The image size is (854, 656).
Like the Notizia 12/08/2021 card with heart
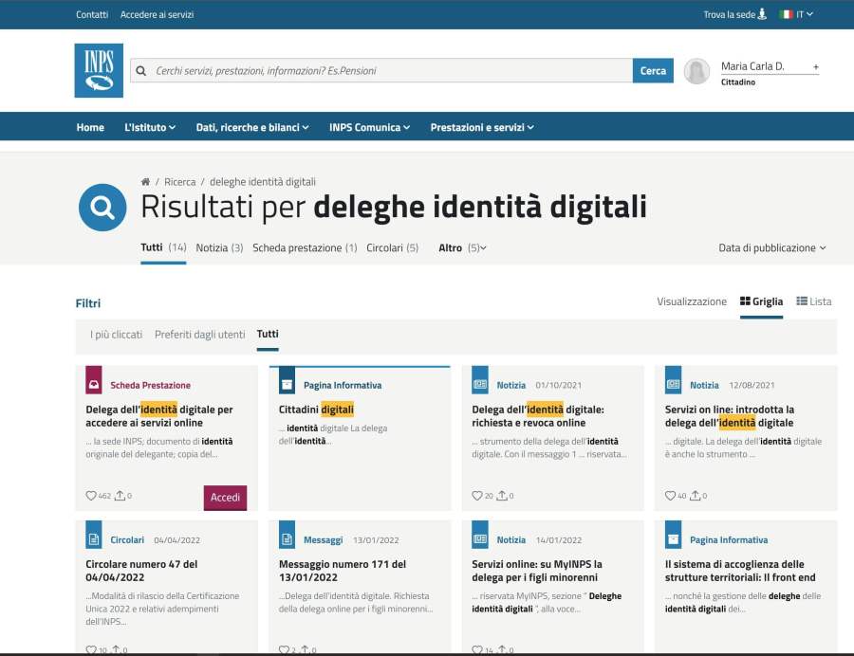(670, 496)
